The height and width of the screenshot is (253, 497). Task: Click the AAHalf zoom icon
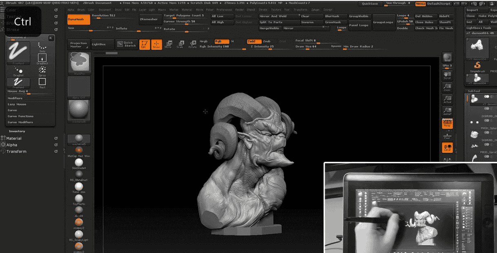coord(447,111)
